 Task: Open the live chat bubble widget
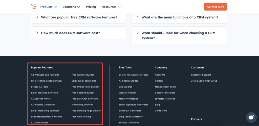pyautogui.click(x=251, y=117)
